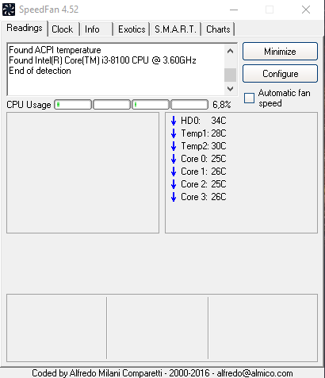
Task: Click the log scrollbar up arrow
Action: 230,51
